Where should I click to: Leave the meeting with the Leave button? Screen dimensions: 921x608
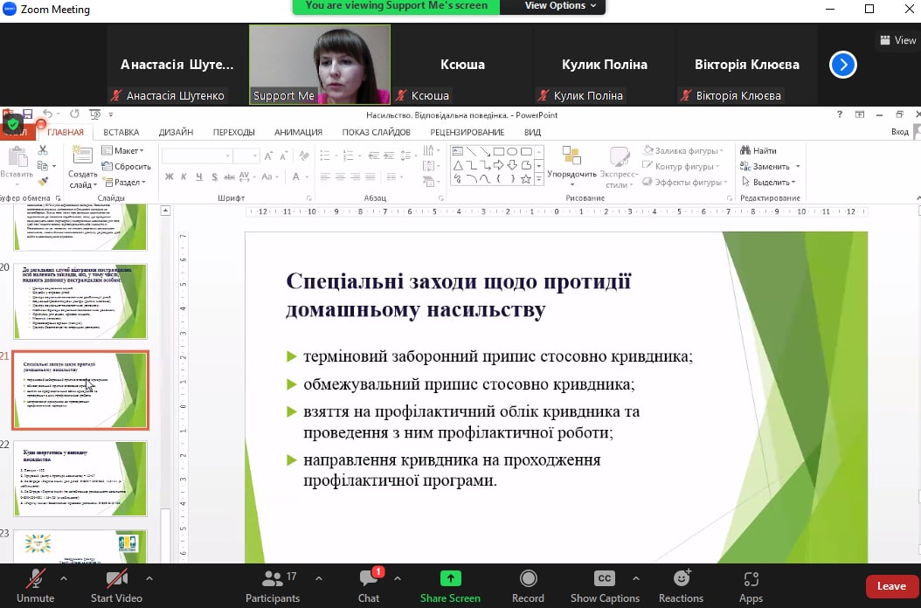point(890,586)
